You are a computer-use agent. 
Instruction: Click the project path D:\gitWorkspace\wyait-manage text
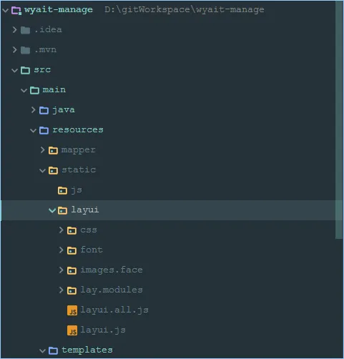185,10
